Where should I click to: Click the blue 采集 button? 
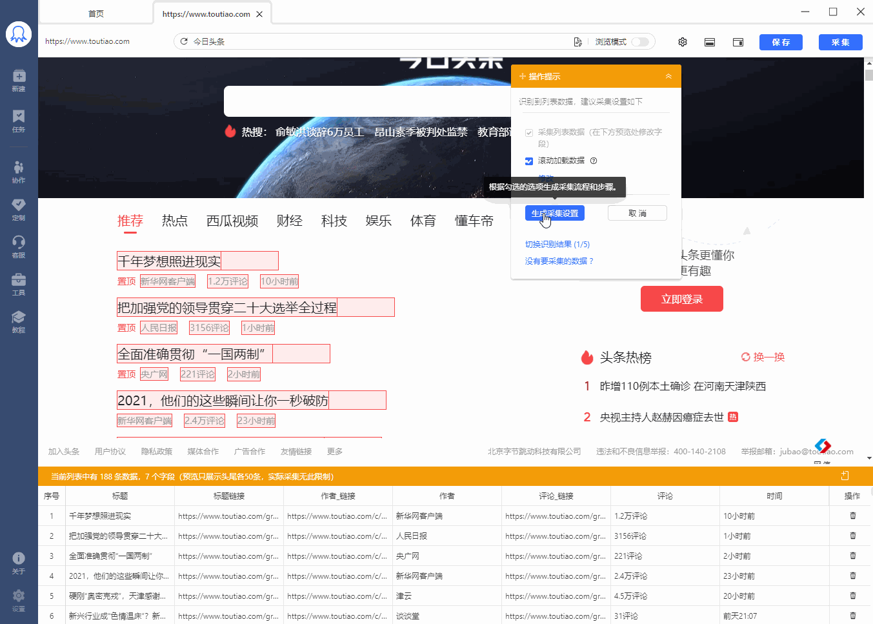[x=841, y=42]
